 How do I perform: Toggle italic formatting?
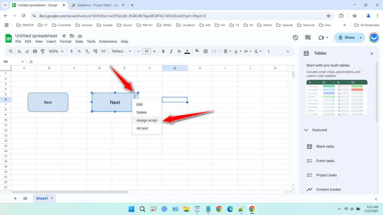[x=171, y=51]
